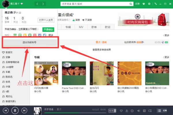Open the 徐小凤接触2000精选 album cover
This screenshot has height=115, width=173.
click(x=129, y=73)
